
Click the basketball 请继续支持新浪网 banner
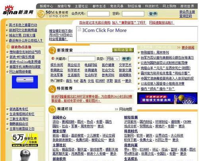tap(167, 98)
